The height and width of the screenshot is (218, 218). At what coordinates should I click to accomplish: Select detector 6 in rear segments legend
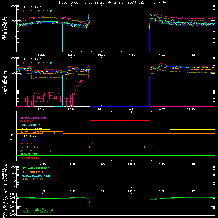pos(43,63)
